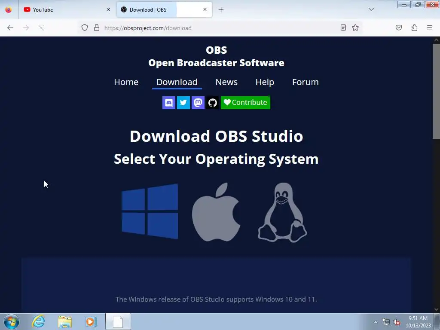This screenshot has width=440, height=330.
Task: Open the OBS Discord icon link
Action: point(168,103)
